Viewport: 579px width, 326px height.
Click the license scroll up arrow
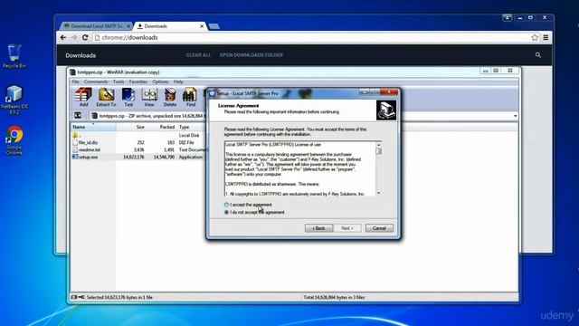click(378, 145)
